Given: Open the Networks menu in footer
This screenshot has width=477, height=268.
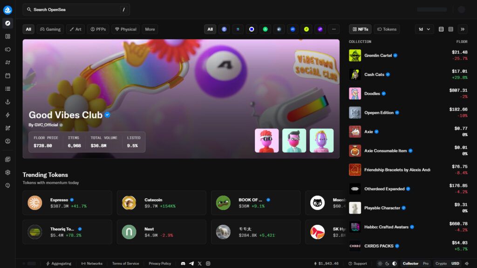Looking at the screenshot, I should pos(92,263).
